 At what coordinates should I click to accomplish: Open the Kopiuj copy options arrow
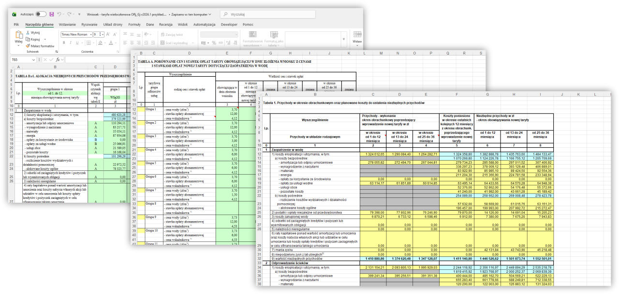pos(44,39)
